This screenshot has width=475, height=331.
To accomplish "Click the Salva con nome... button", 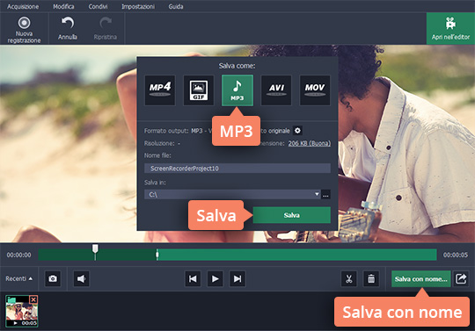I will coord(421,278).
